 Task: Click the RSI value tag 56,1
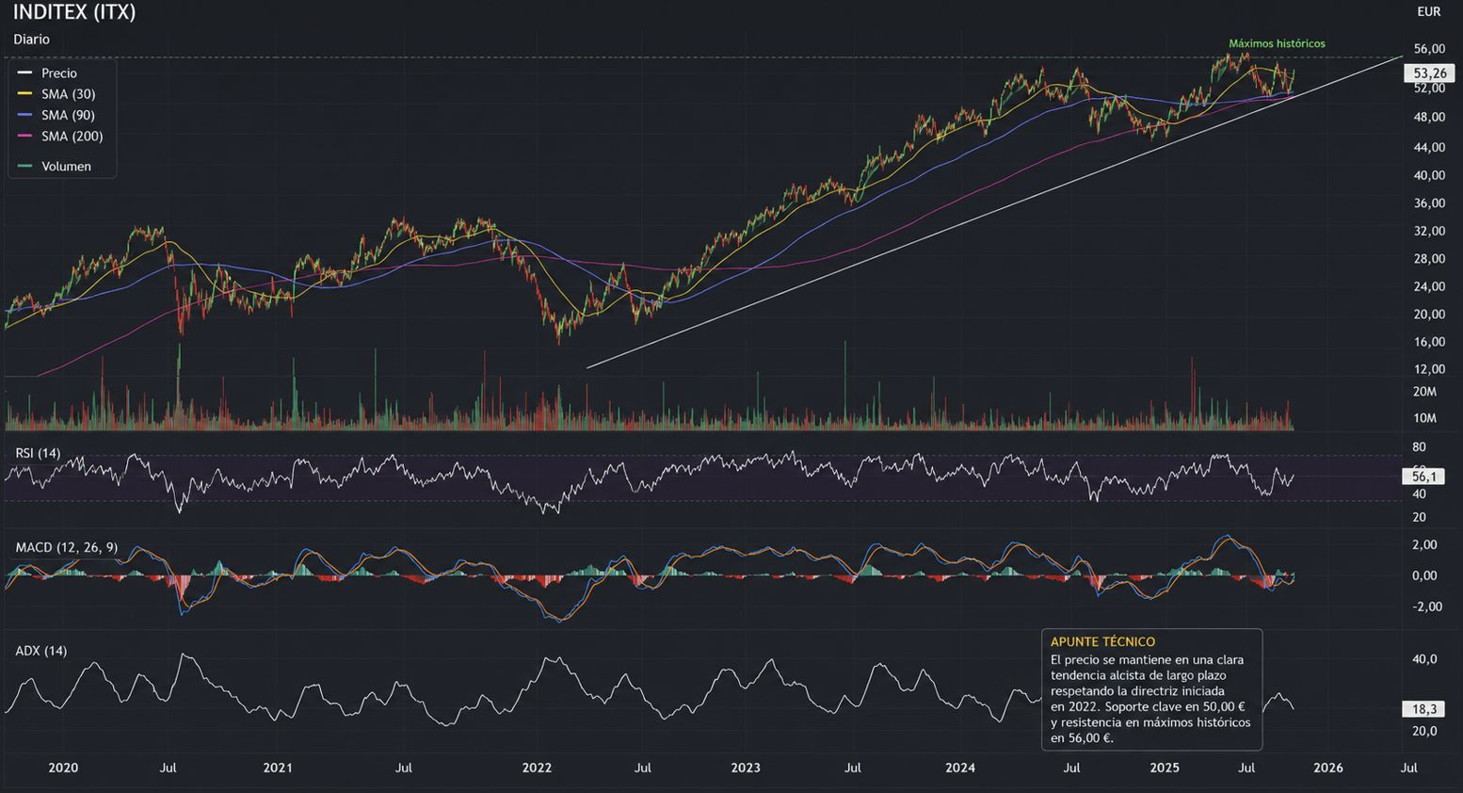1425,477
